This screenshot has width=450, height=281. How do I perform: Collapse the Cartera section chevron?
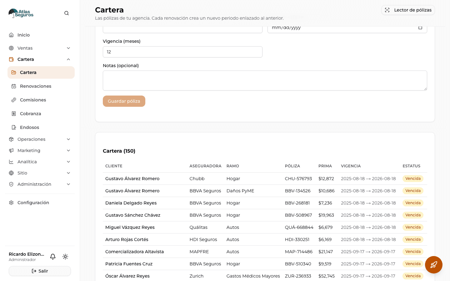click(x=68, y=59)
